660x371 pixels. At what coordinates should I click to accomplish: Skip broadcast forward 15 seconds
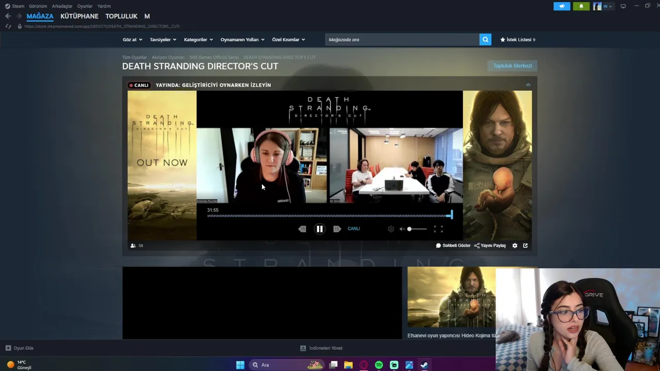[x=337, y=229]
